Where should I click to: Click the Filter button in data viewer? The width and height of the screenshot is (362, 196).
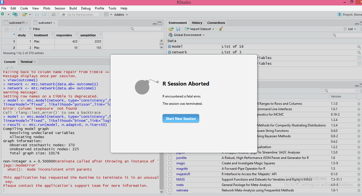(x=34, y=29)
